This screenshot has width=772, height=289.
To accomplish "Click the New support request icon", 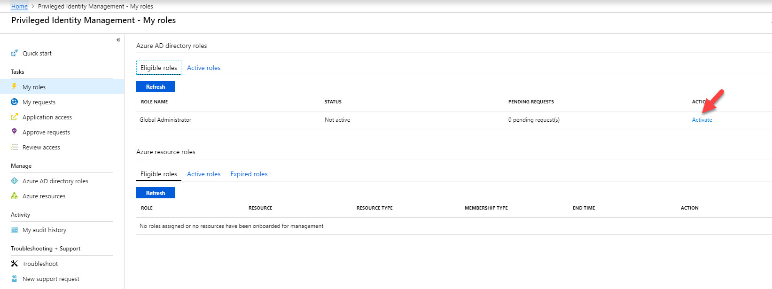I will click(x=14, y=279).
